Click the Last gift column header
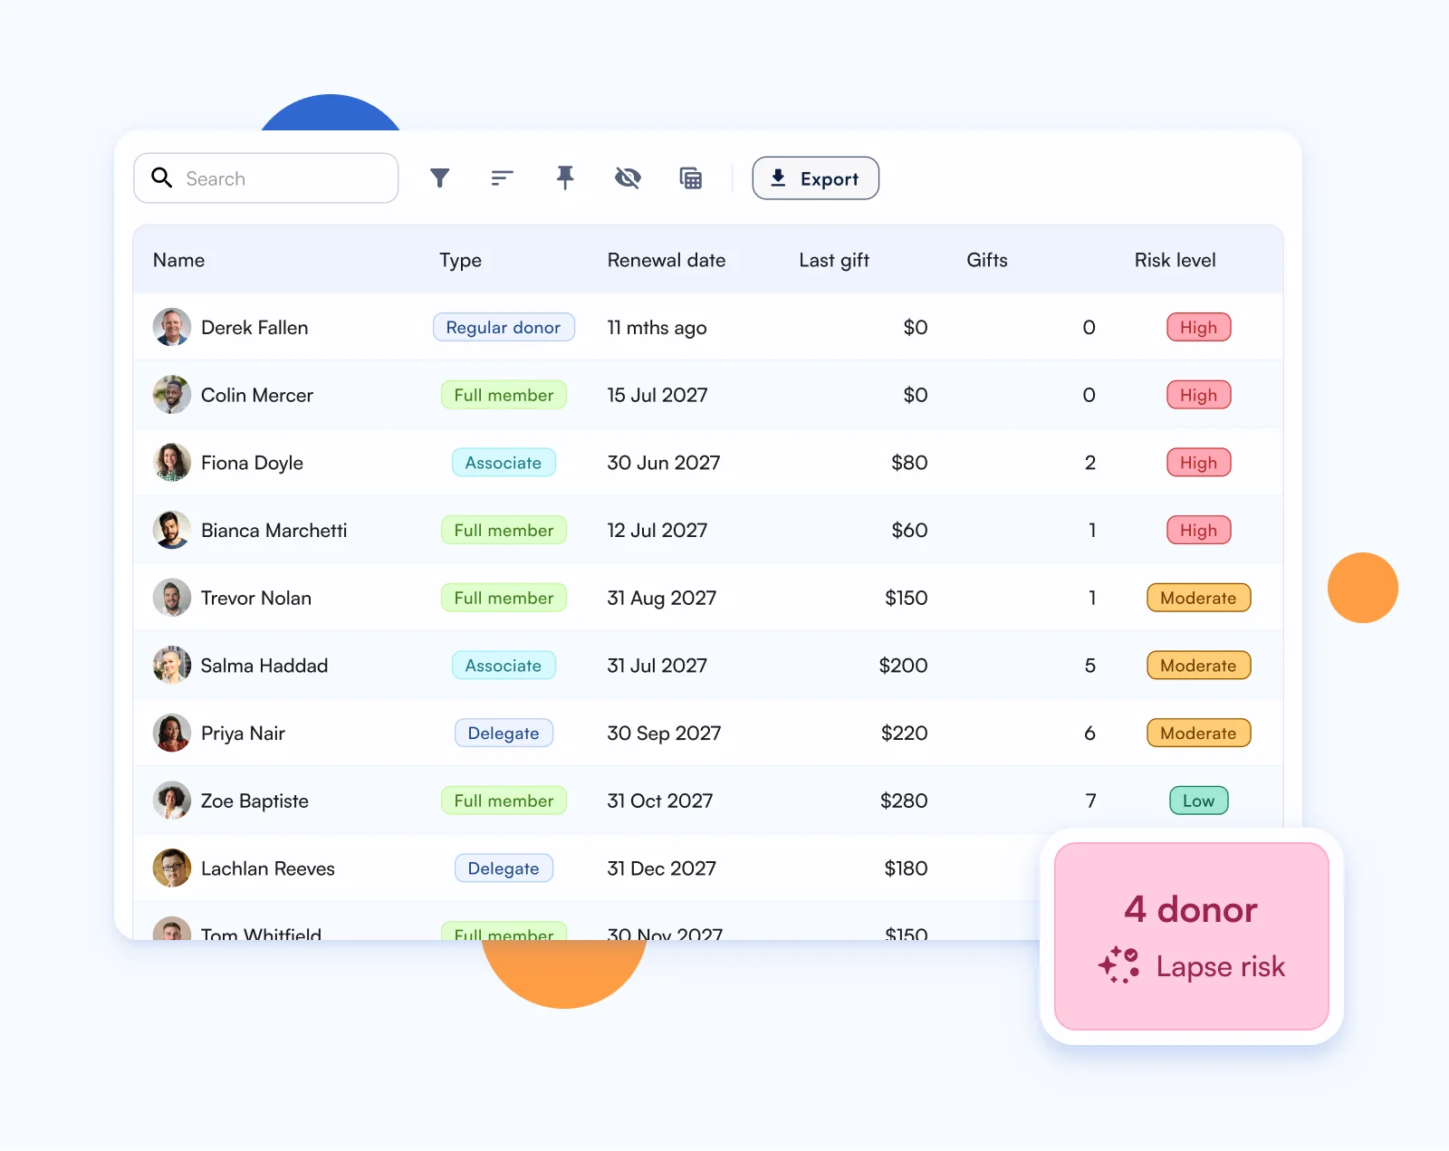Image resolution: width=1449 pixels, height=1151 pixels. coord(834,261)
